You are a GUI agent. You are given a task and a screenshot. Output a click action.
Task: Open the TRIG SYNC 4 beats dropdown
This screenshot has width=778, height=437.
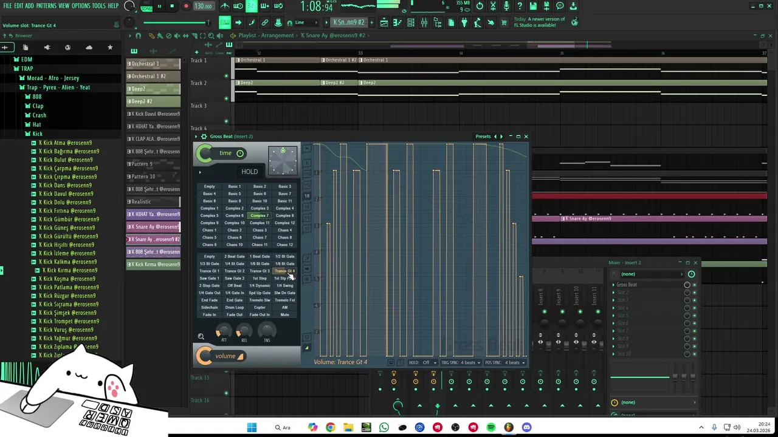461,362
